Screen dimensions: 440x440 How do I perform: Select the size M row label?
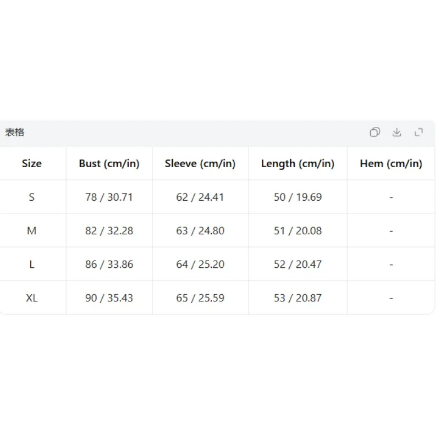tap(32, 230)
